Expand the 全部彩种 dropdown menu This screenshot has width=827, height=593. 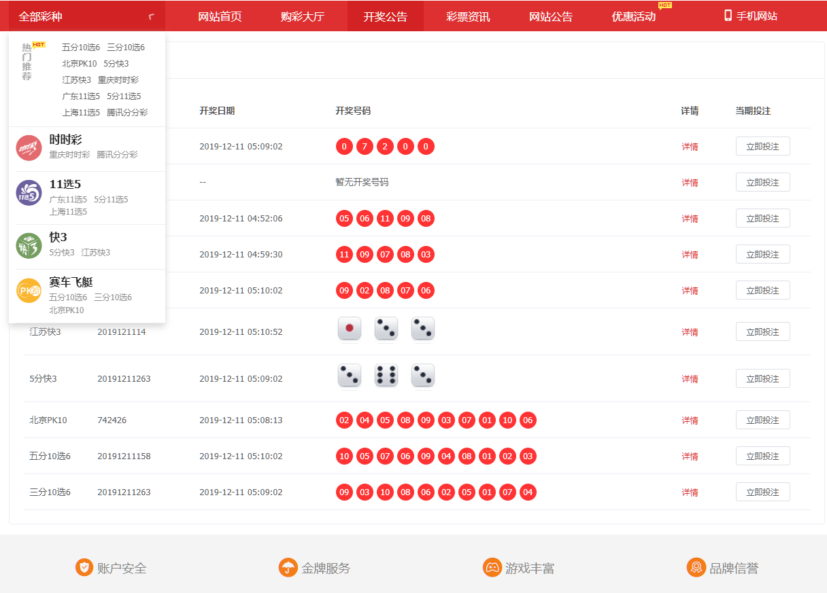43,15
